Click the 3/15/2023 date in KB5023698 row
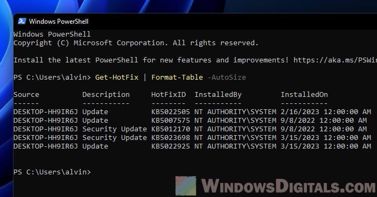The image size is (377, 197). (300, 138)
